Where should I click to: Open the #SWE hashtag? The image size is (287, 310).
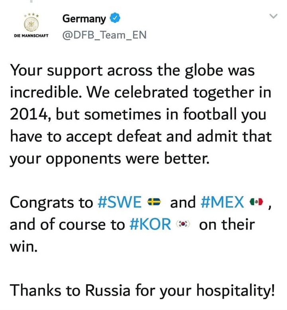[x=120, y=202]
